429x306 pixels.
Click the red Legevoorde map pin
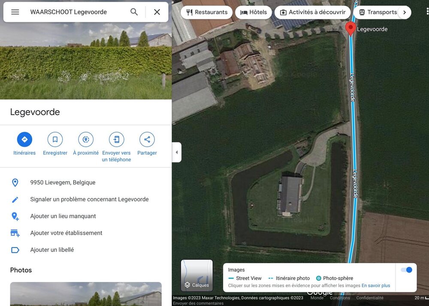350,28
